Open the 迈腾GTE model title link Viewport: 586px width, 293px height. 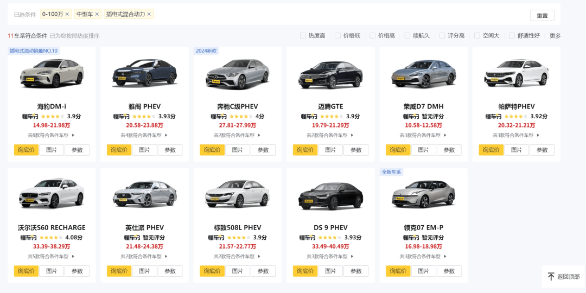coord(330,106)
